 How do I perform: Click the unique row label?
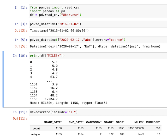(35, 134)
